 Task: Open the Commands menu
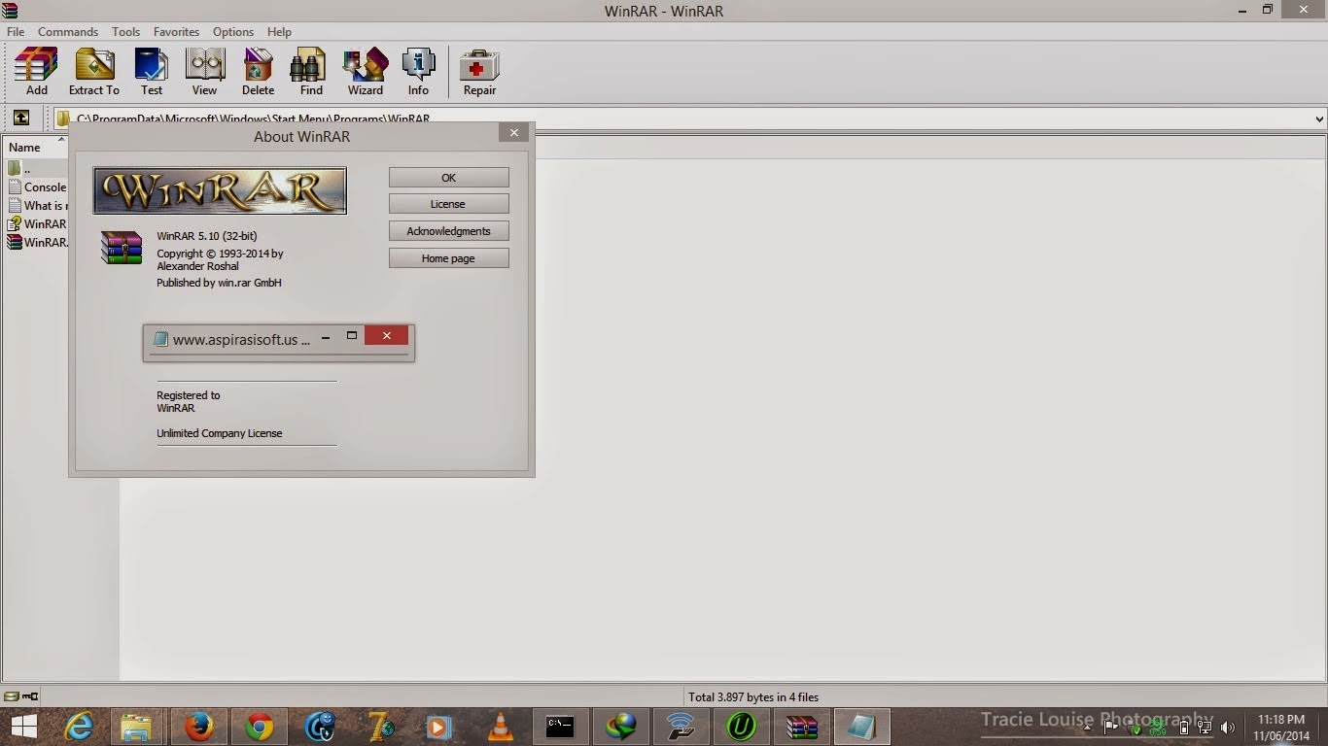[68, 32]
